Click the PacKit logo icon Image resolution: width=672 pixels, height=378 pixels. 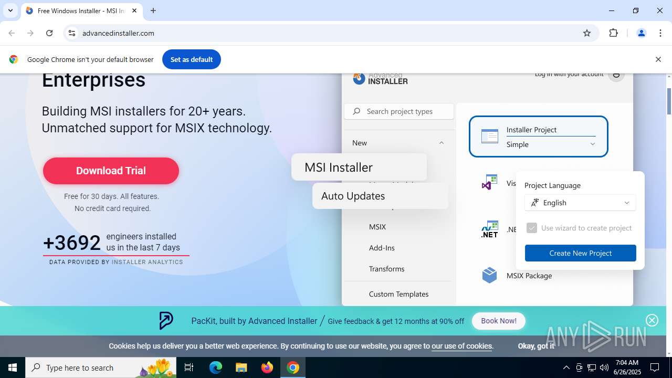pyautogui.click(x=166, y=321)
